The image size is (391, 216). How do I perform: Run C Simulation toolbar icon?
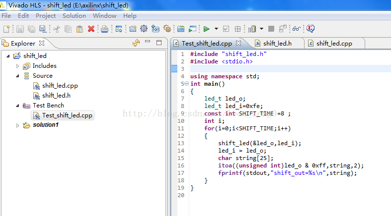coord(192,29)
